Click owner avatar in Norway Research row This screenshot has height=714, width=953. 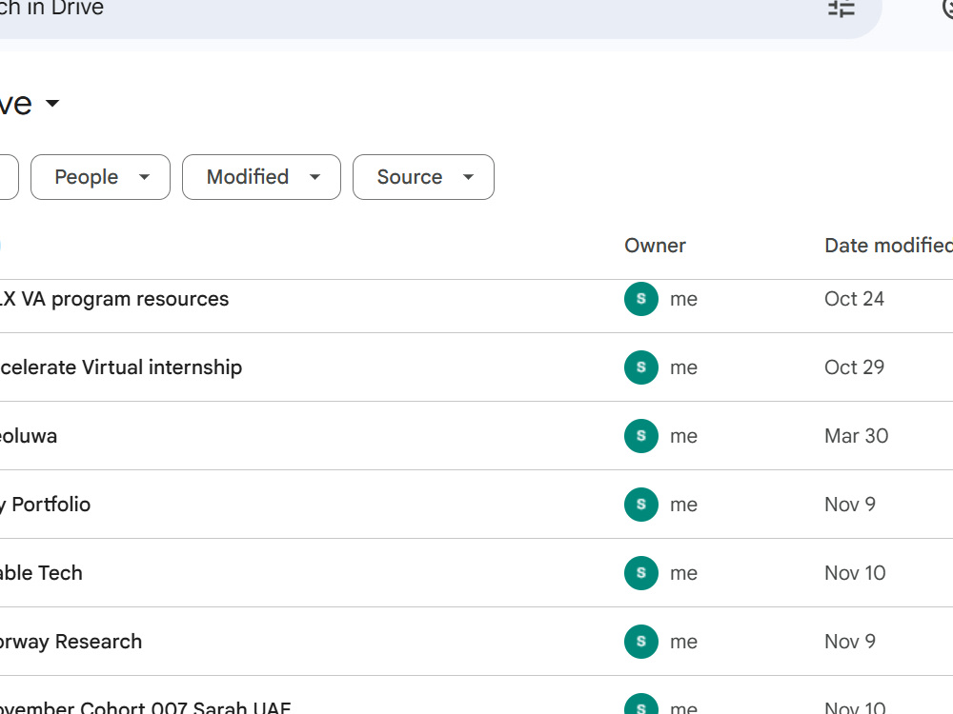[x=641, y=642]
